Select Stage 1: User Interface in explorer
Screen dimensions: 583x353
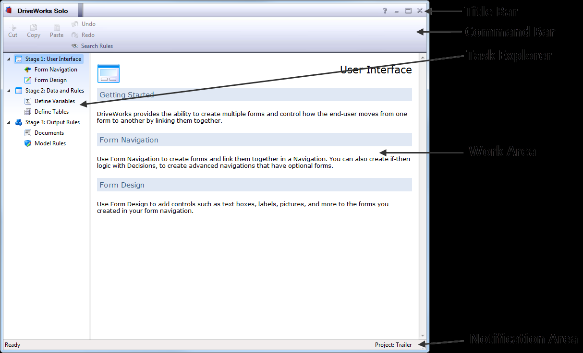click(x=53, y=59)
